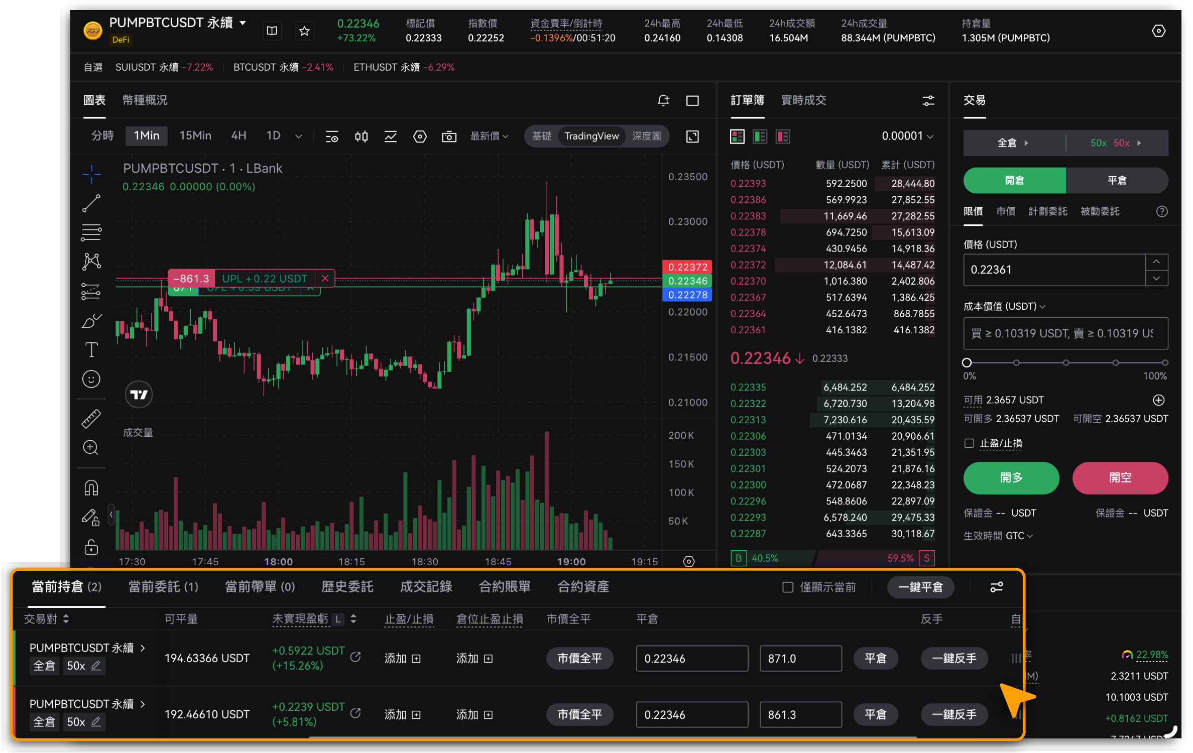Open order book settings sliders icon
Viewport: 1193px width, 753px height.
coord(928,100)
